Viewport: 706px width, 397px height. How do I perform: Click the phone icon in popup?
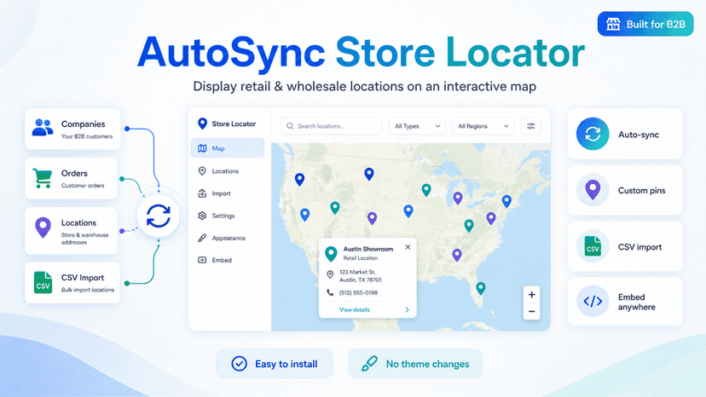click(x=330, y=292)
